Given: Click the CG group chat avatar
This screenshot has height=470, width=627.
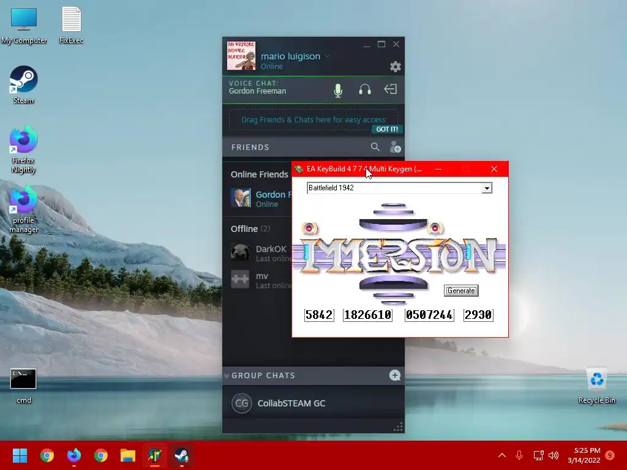Looking at the screenshot, I should point(241,403).
